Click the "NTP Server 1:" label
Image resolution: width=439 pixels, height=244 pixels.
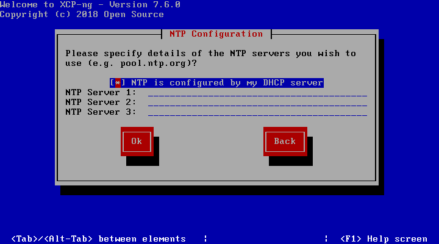[101, 93]
